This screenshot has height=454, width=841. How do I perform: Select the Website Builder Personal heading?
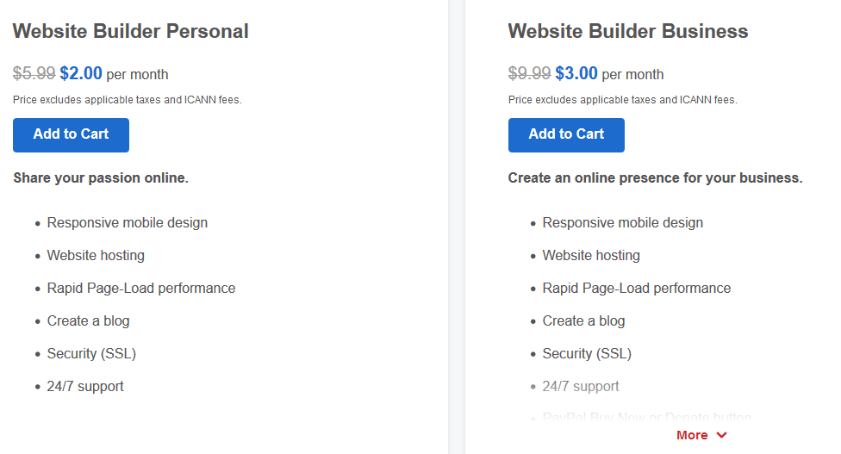[x=131, y=31]
